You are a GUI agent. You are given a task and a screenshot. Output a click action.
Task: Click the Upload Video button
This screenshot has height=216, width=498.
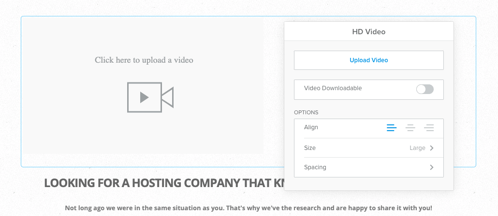pyautogui.click(x=369, y=60)
